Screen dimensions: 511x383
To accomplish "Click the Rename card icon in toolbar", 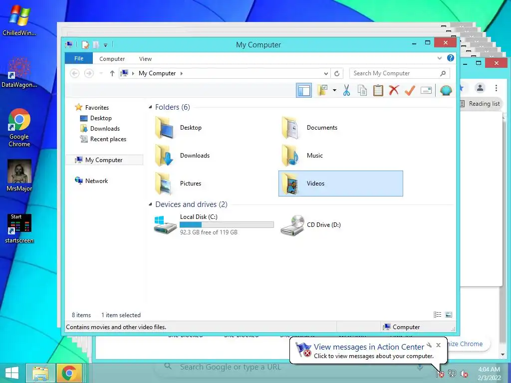I will pyautogui.click(x=426, y=90).
